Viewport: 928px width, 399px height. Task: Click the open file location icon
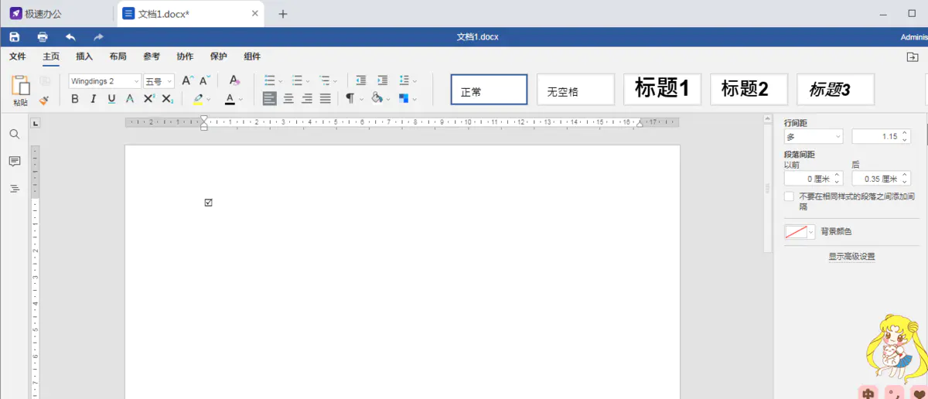pyautogui.click(x=912, y=56)
